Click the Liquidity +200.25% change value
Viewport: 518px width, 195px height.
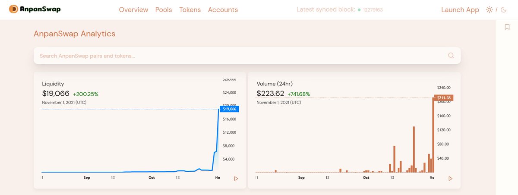coord(85,94)
